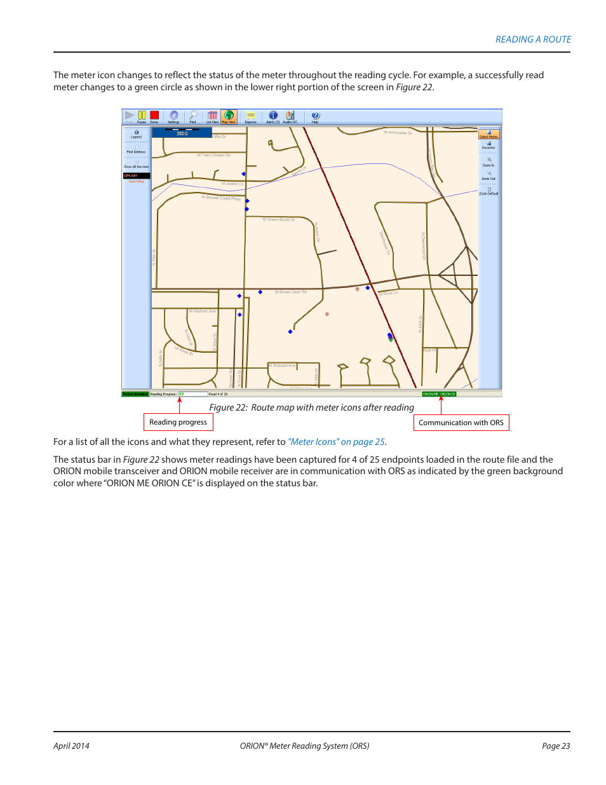
Task: Click the W Schroeder Dr street label
Action: click(398, 133)
